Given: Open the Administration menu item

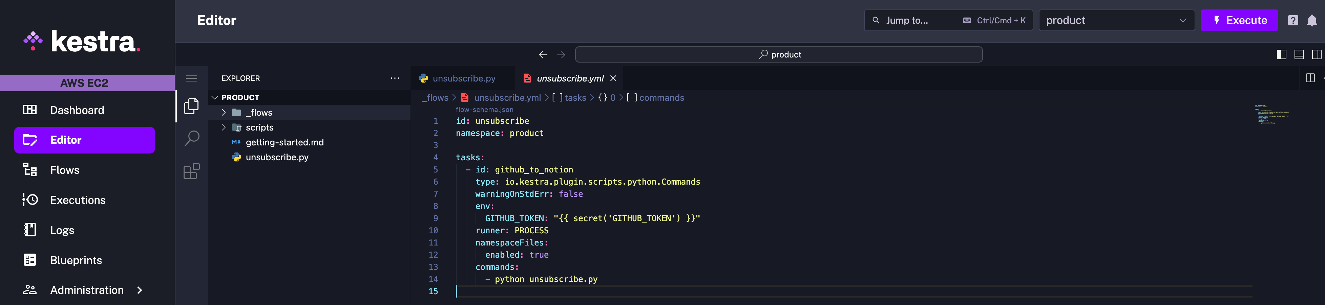Looking at the screenshot, I should point(86,289).
